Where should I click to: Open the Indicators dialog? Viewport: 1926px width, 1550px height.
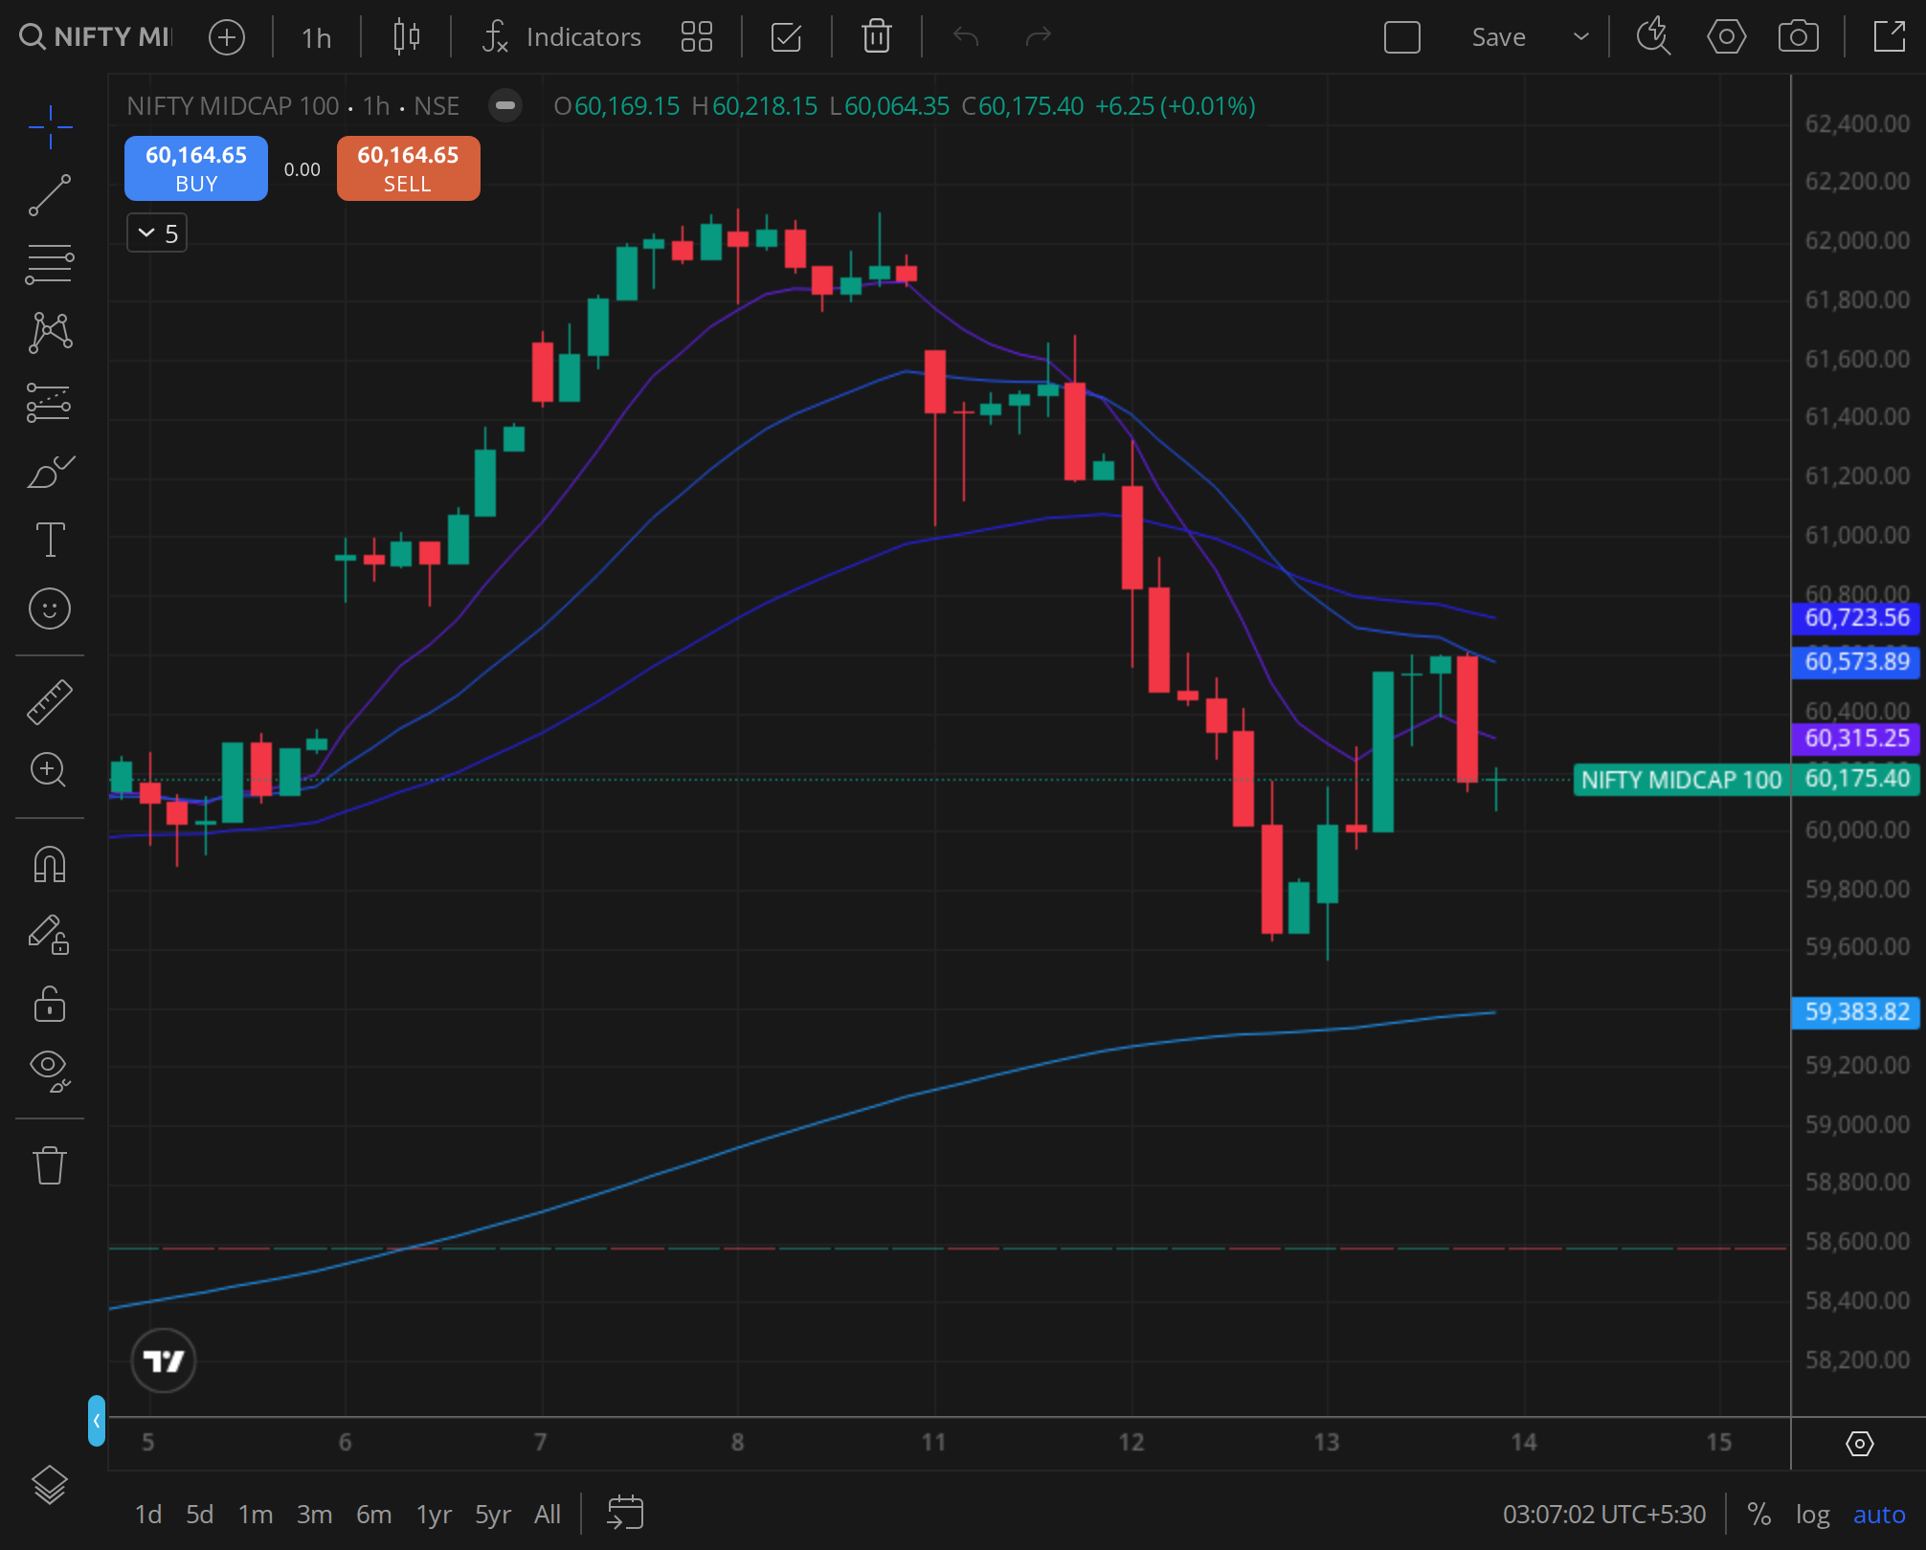tap(562, 37)
